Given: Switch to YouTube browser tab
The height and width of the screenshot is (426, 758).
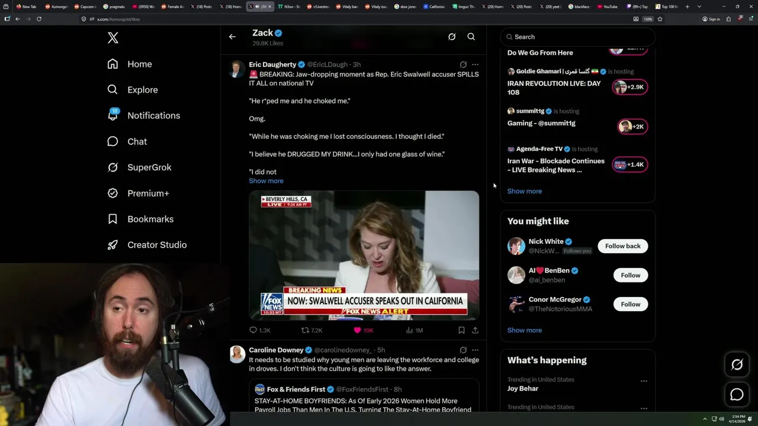Looking at the screenshot, I should click(608, 7).
